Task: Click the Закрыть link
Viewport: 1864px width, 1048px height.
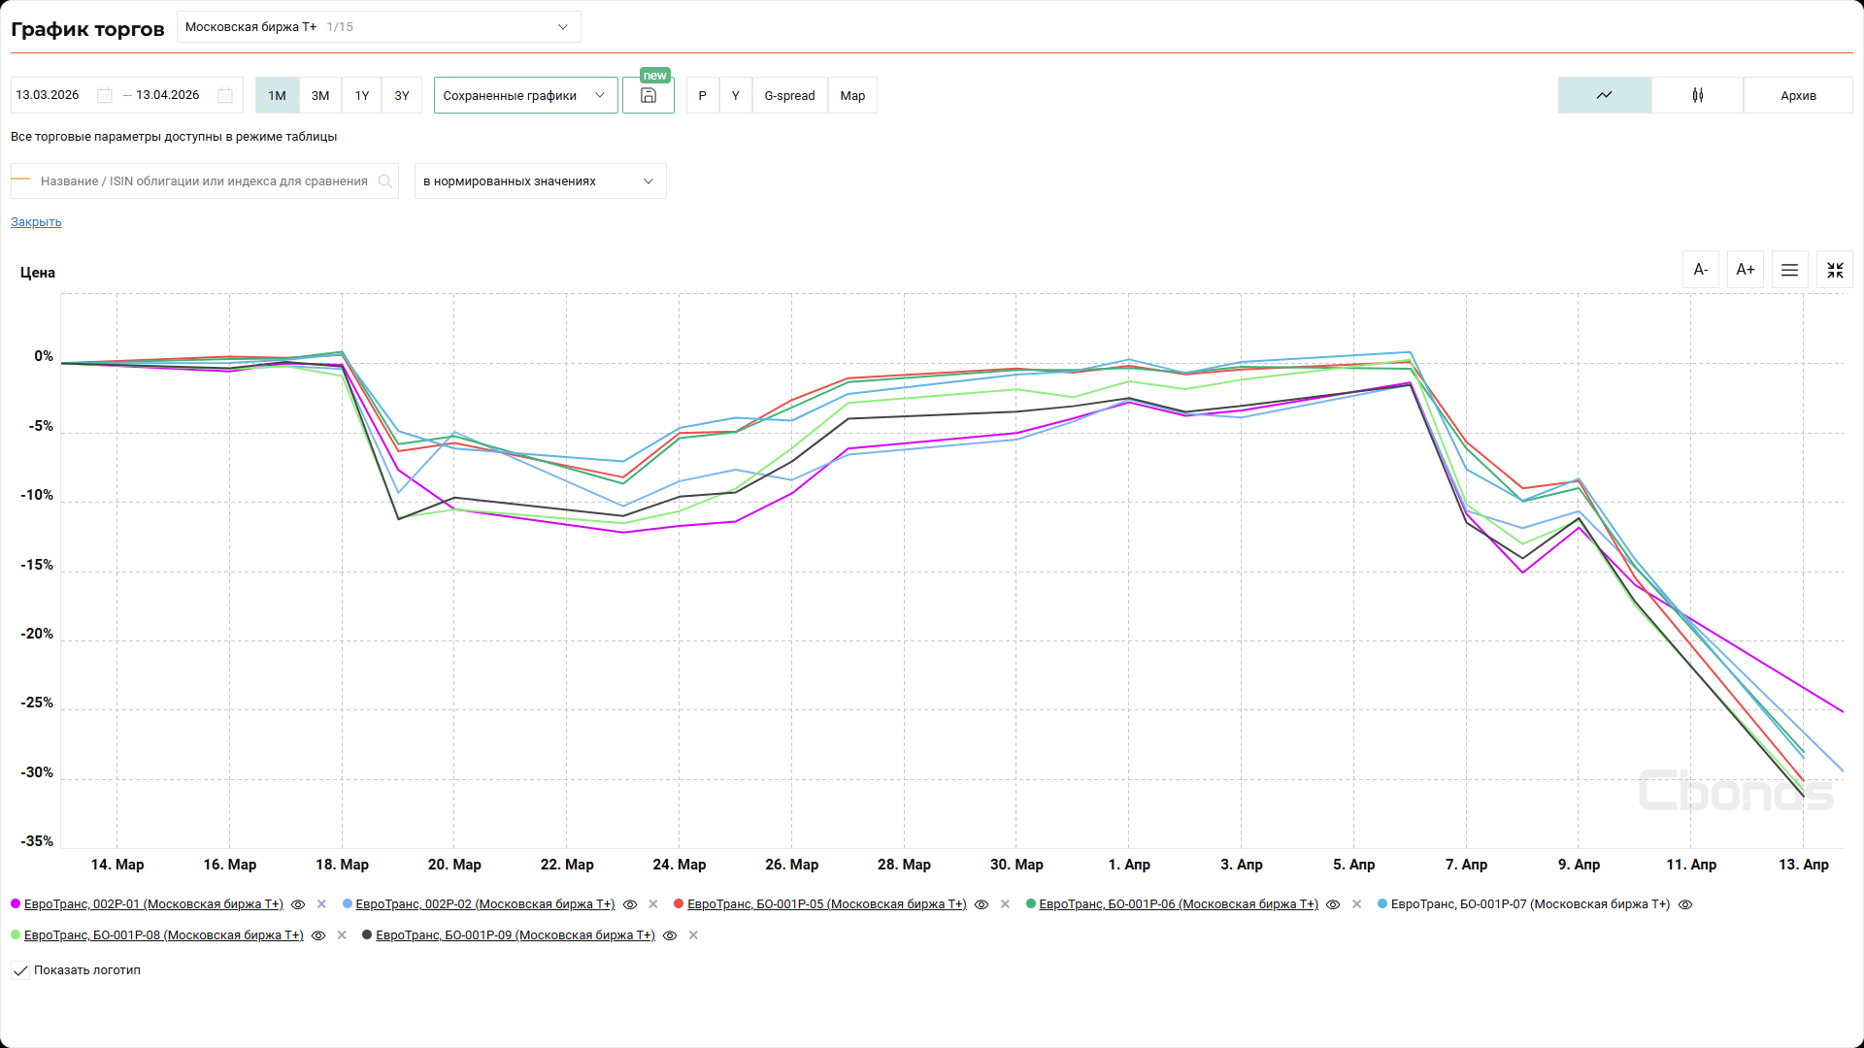Action: 36,222
